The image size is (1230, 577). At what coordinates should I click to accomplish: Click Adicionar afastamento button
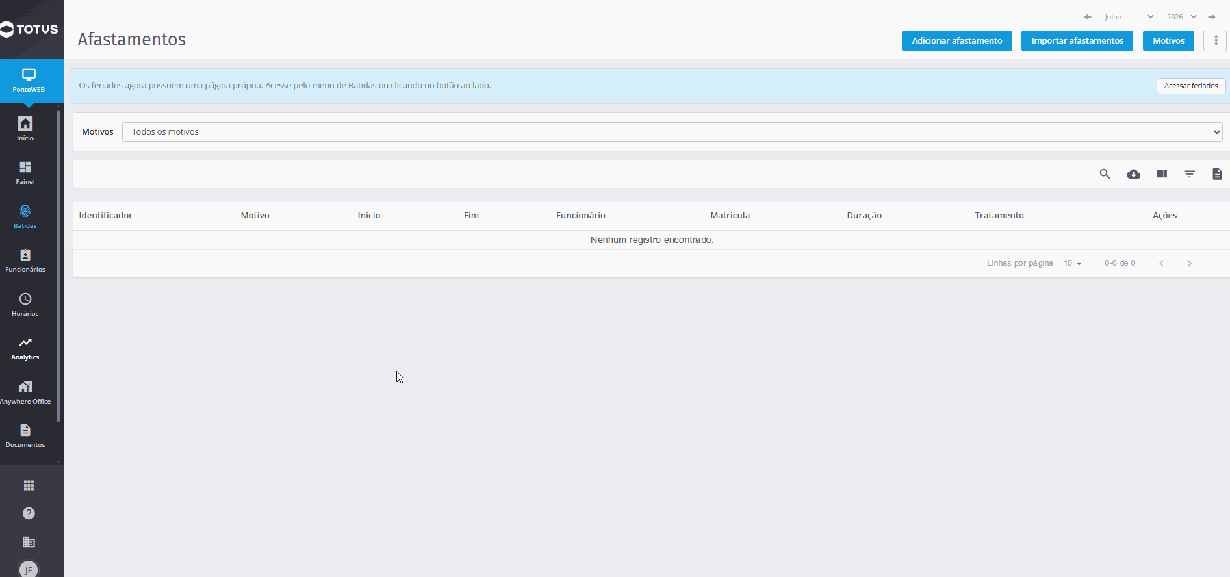[x=957, y=40]
